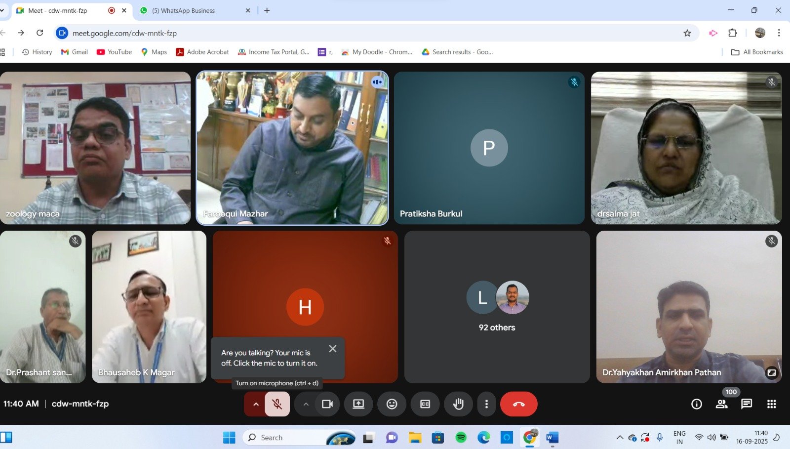The width and height of the screenshot is (790, 449).
Task: Select the Meet cdw-mntk-fzp tab
Action: tap(59, 10)
